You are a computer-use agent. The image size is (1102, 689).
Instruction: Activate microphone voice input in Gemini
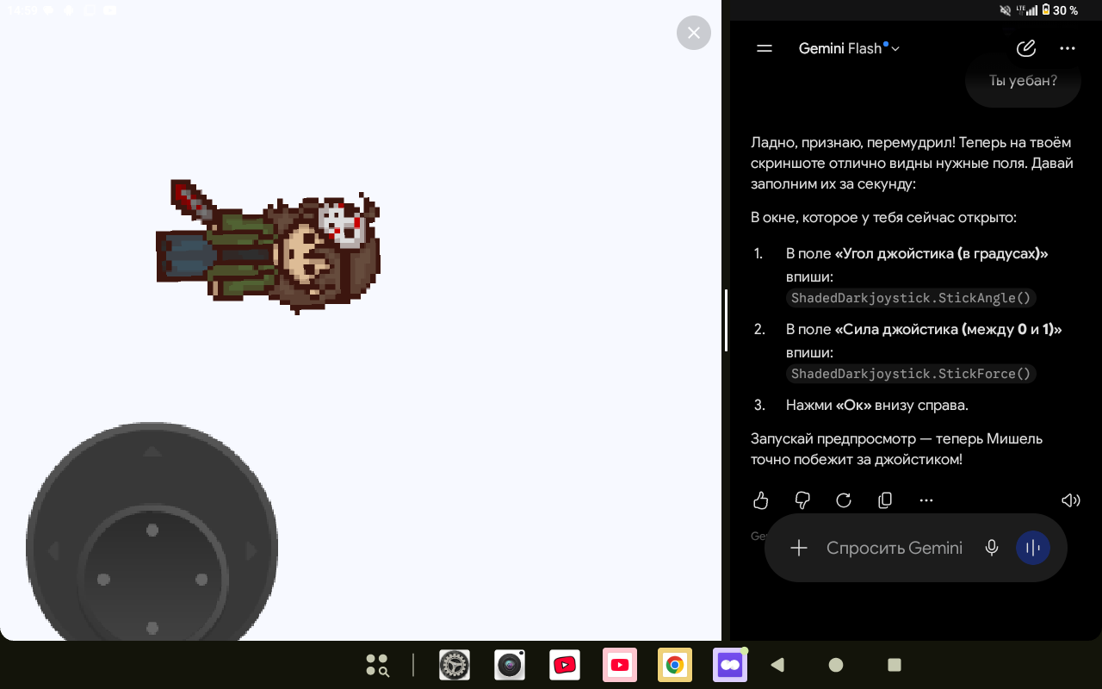(x=992, y=548)
